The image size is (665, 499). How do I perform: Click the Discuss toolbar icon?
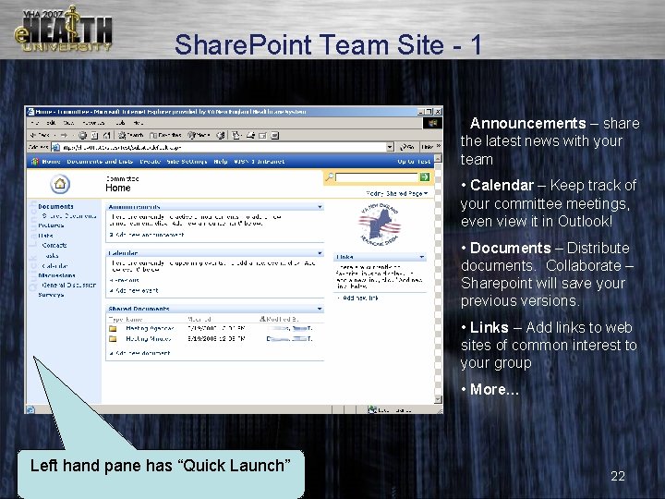point(275,135)
